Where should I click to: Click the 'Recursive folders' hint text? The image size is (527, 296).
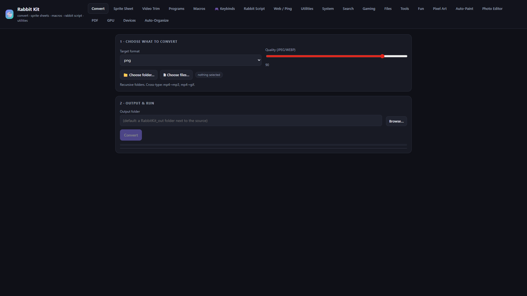coord(157,85)
